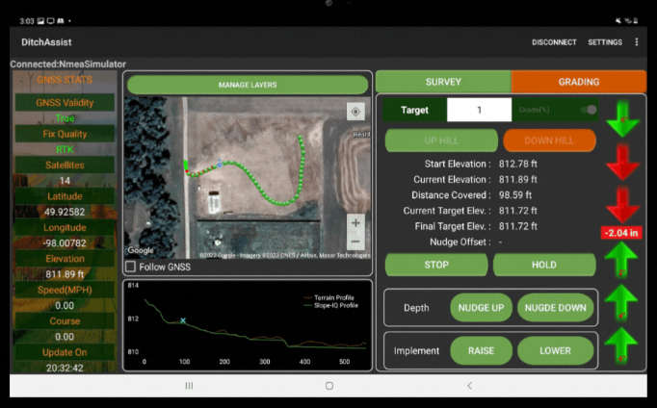This screenshot has height=408, width=657.
Task: Click the DitchAssist app title
Action: pyautogui.click(x=46, y=41)
